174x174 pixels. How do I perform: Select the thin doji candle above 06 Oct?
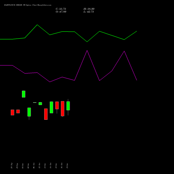tap(35, 103)
